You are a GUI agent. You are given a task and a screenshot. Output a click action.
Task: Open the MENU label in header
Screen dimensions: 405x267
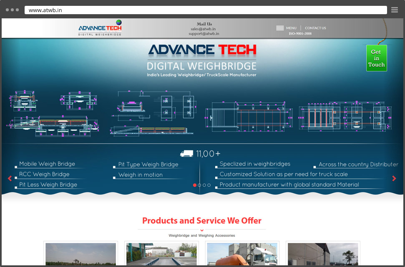pyautogui.click(x=291, y=28)
